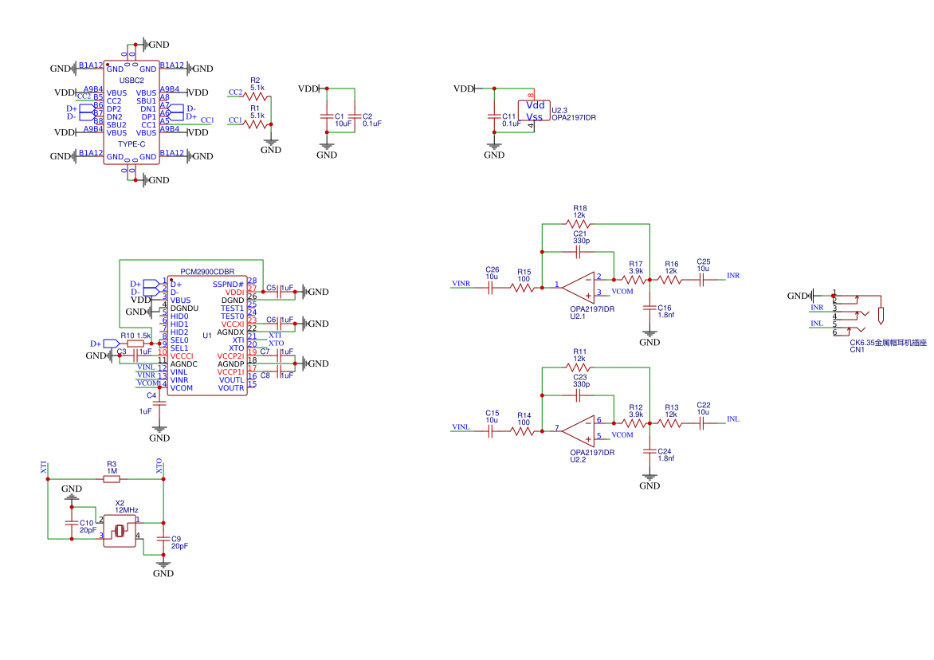The width and height of the screenshot is (934, 660).
Task: Click coupling capacitor C26 10u
Action: point(491,288)
